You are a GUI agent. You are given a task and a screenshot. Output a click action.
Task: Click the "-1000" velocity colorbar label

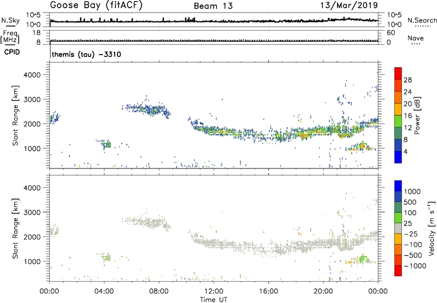click(x=415, y=266)
